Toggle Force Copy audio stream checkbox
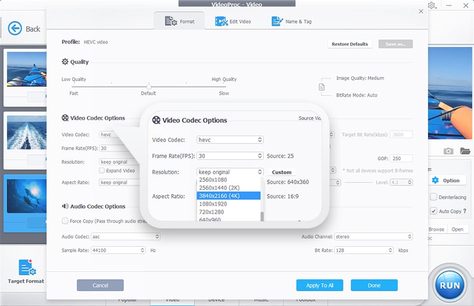 click(x=65, y=221)
